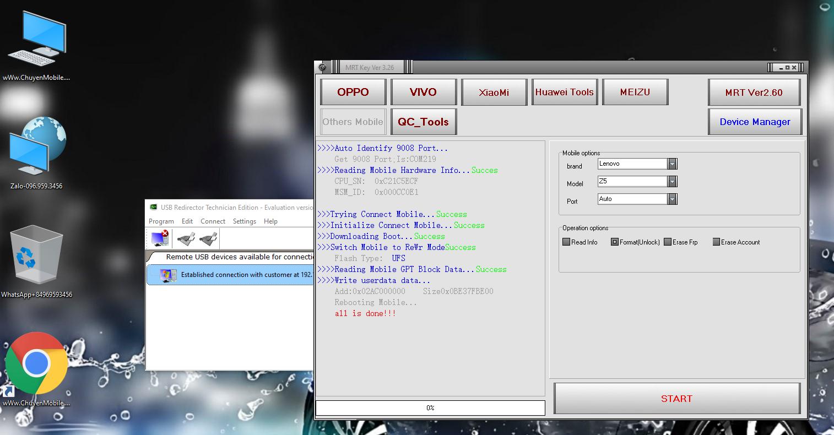This screenshot has width=834, height=435.
Task: Open the Program menu in USB Redirector
Action: (x=161, y=221)
